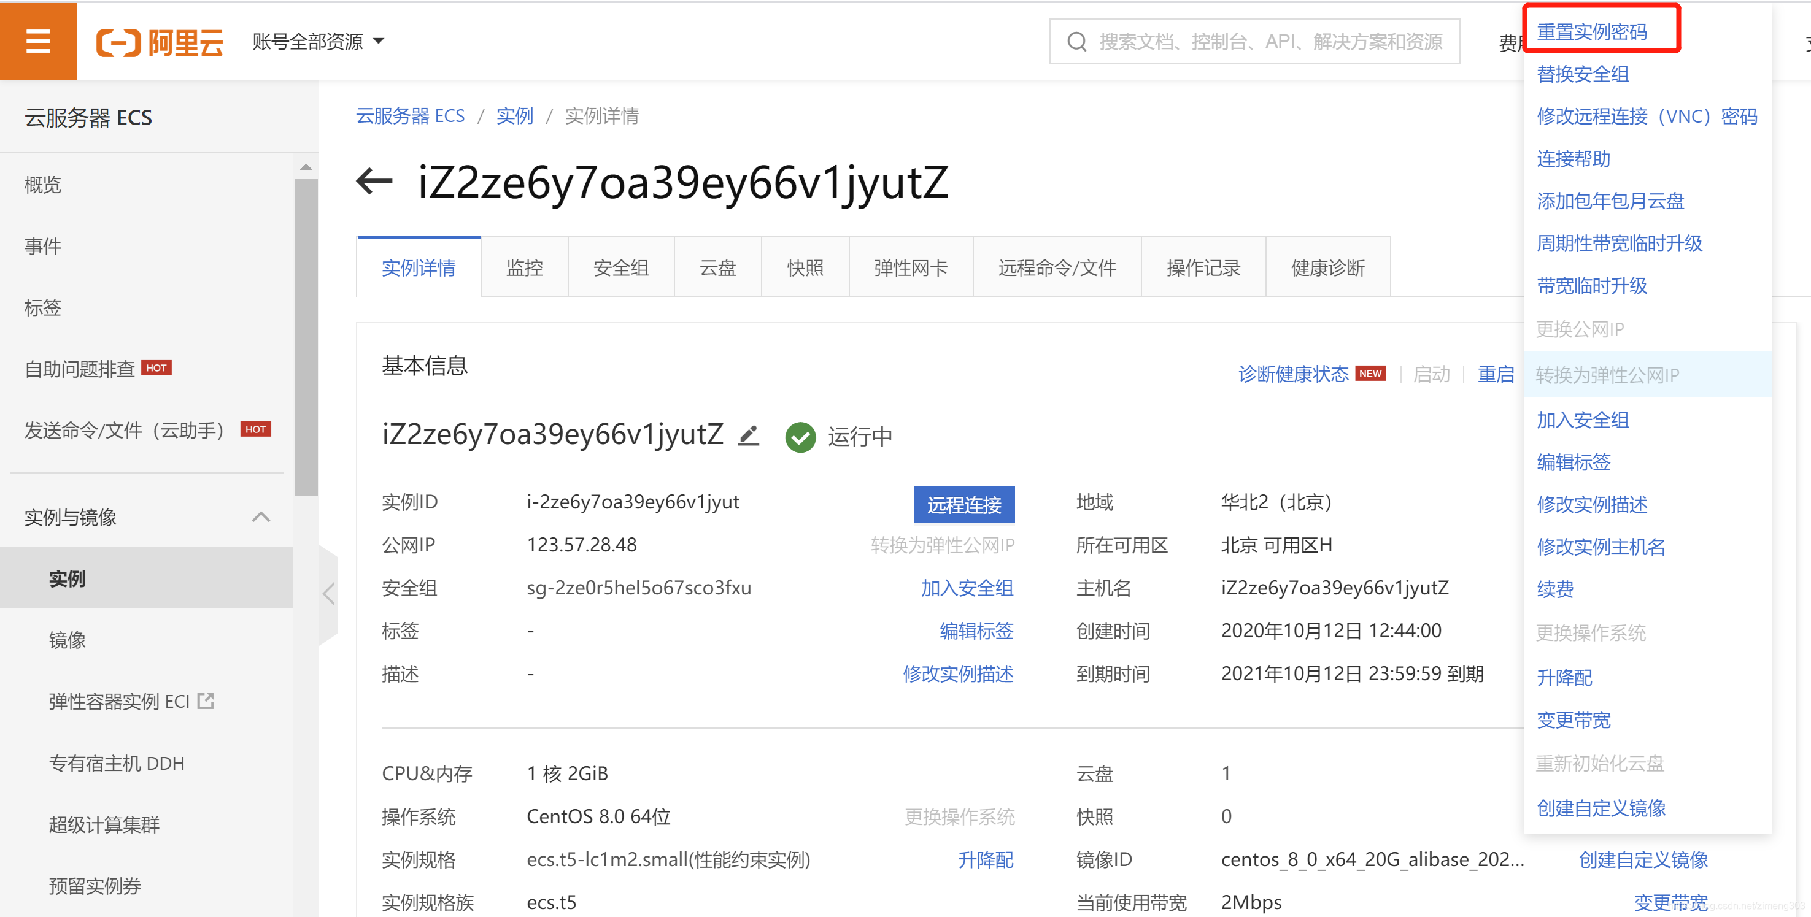1811x917 pixels.
Task: Click the search magnifier icon
Action: point(1076,42)
